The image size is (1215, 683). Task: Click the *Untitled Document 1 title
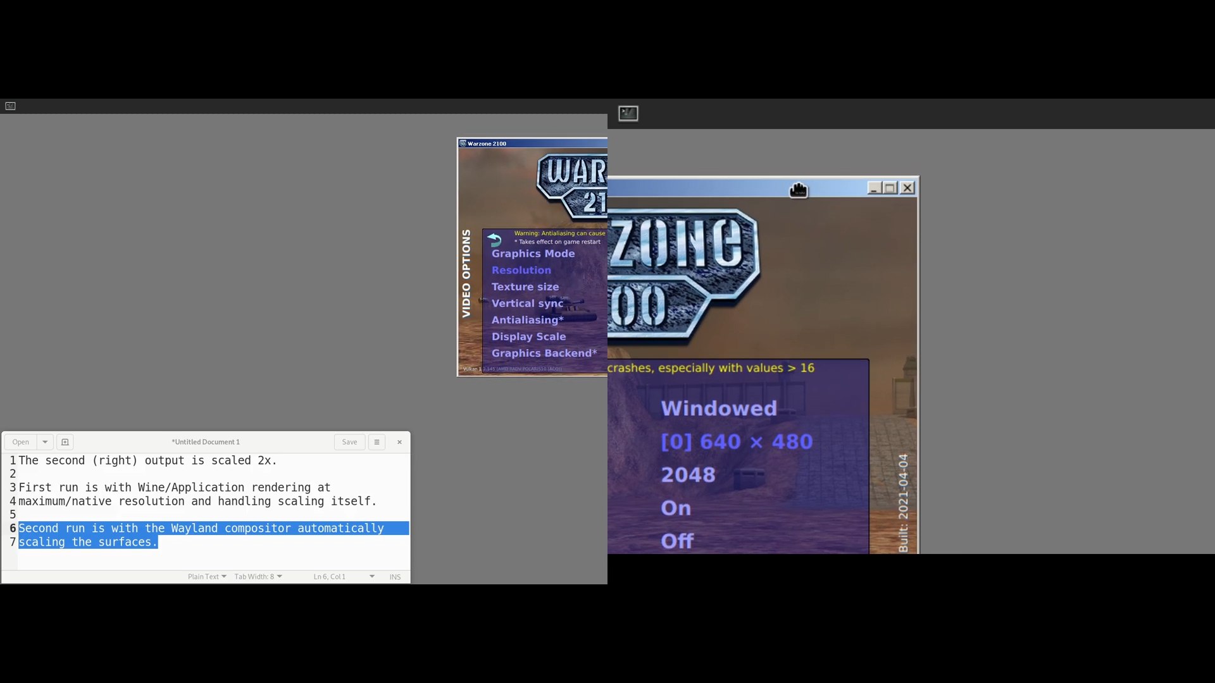206,442
